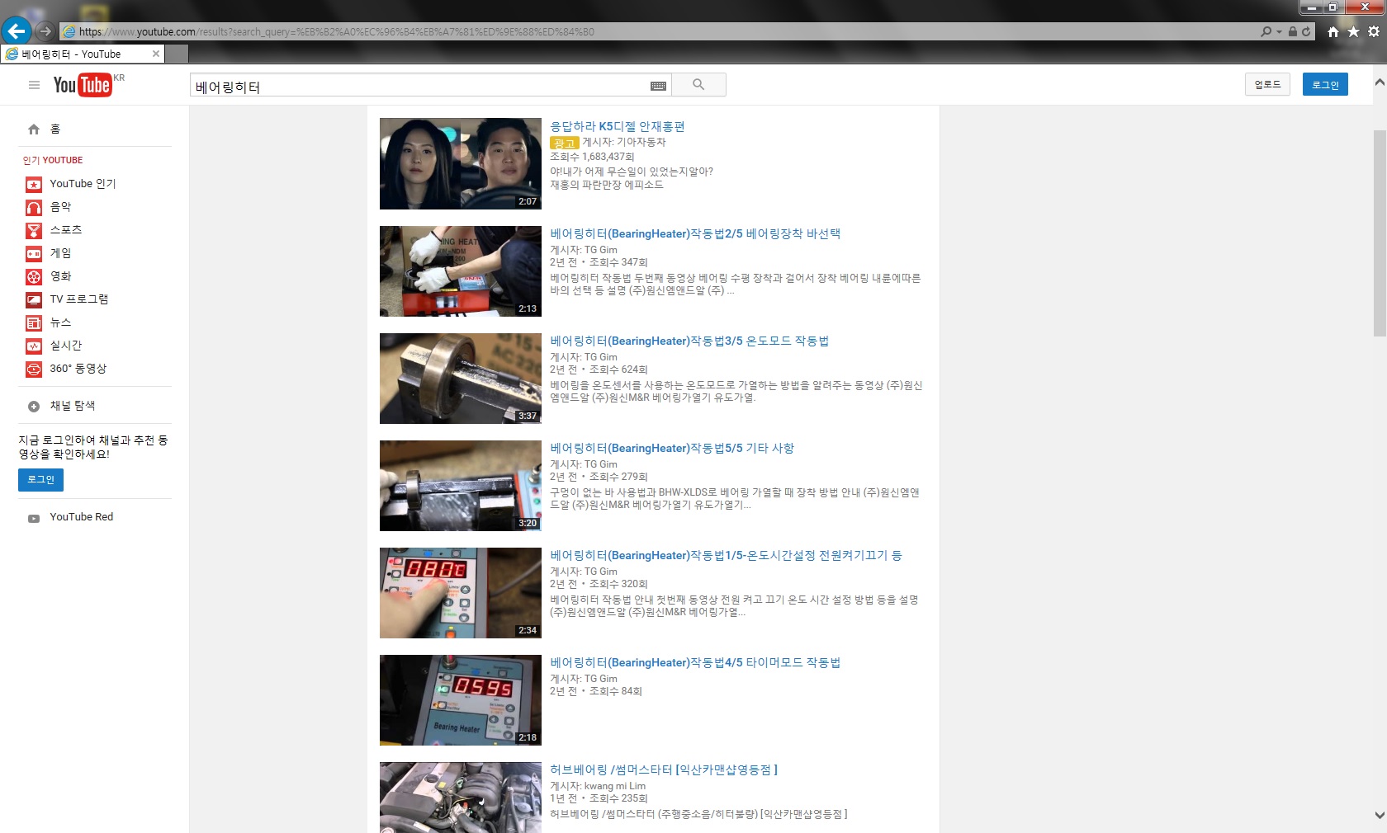
Task: Close the 베어링히터 - YouTube tab
Action: [x=156, y=54]
